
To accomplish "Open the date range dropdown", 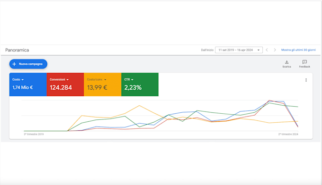I will pyautogui.click(x=239, y=50).
